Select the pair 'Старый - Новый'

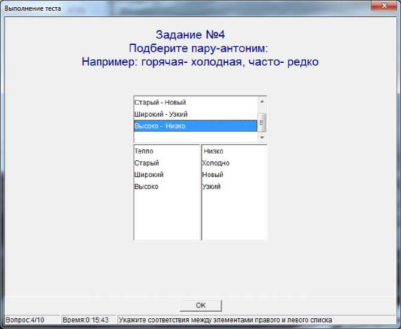point(195,102)
